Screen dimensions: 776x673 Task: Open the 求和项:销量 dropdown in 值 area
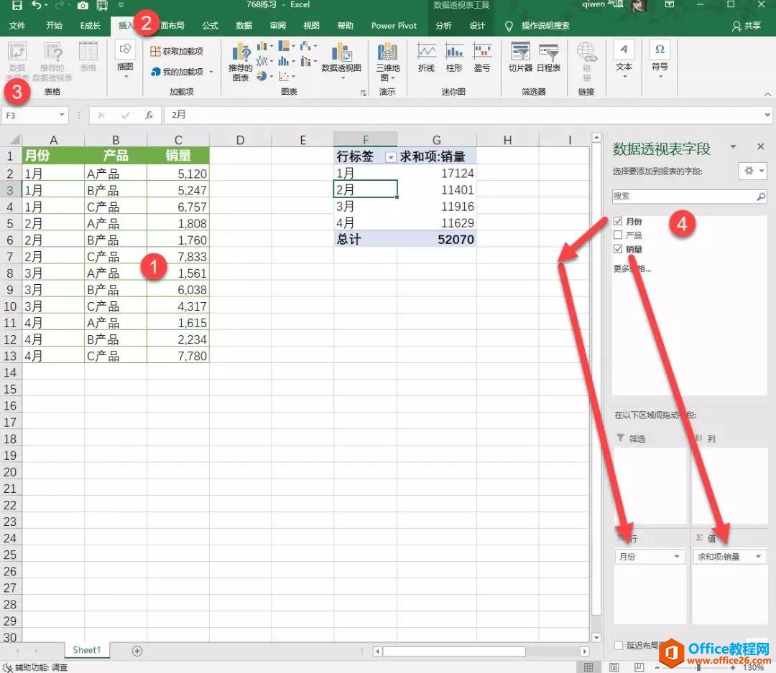759,556
